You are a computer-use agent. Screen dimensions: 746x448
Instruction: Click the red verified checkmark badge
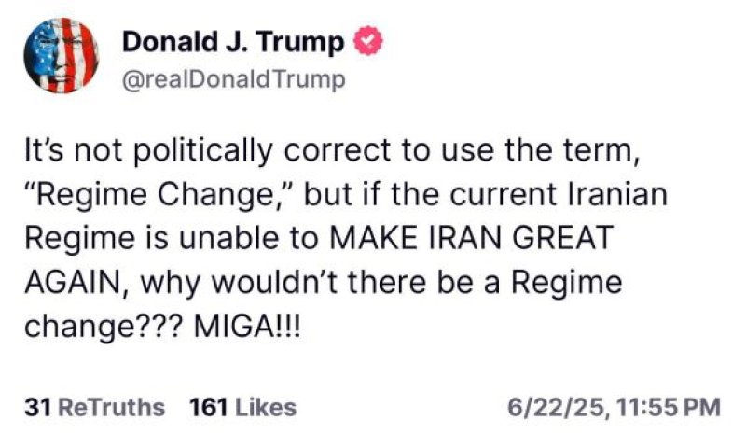[x=367, y=41]
